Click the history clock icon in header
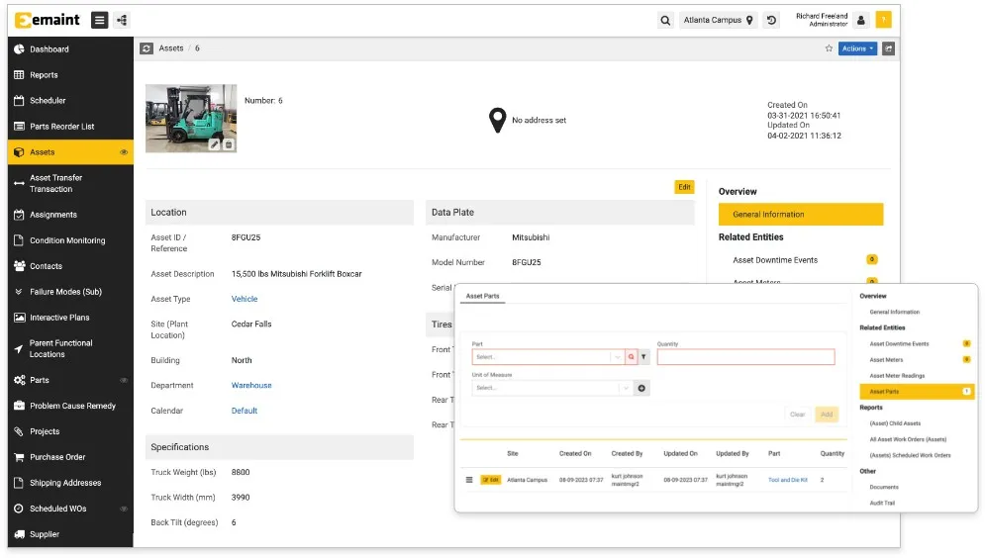Screen dimensions: 985x558 (771, 20)
